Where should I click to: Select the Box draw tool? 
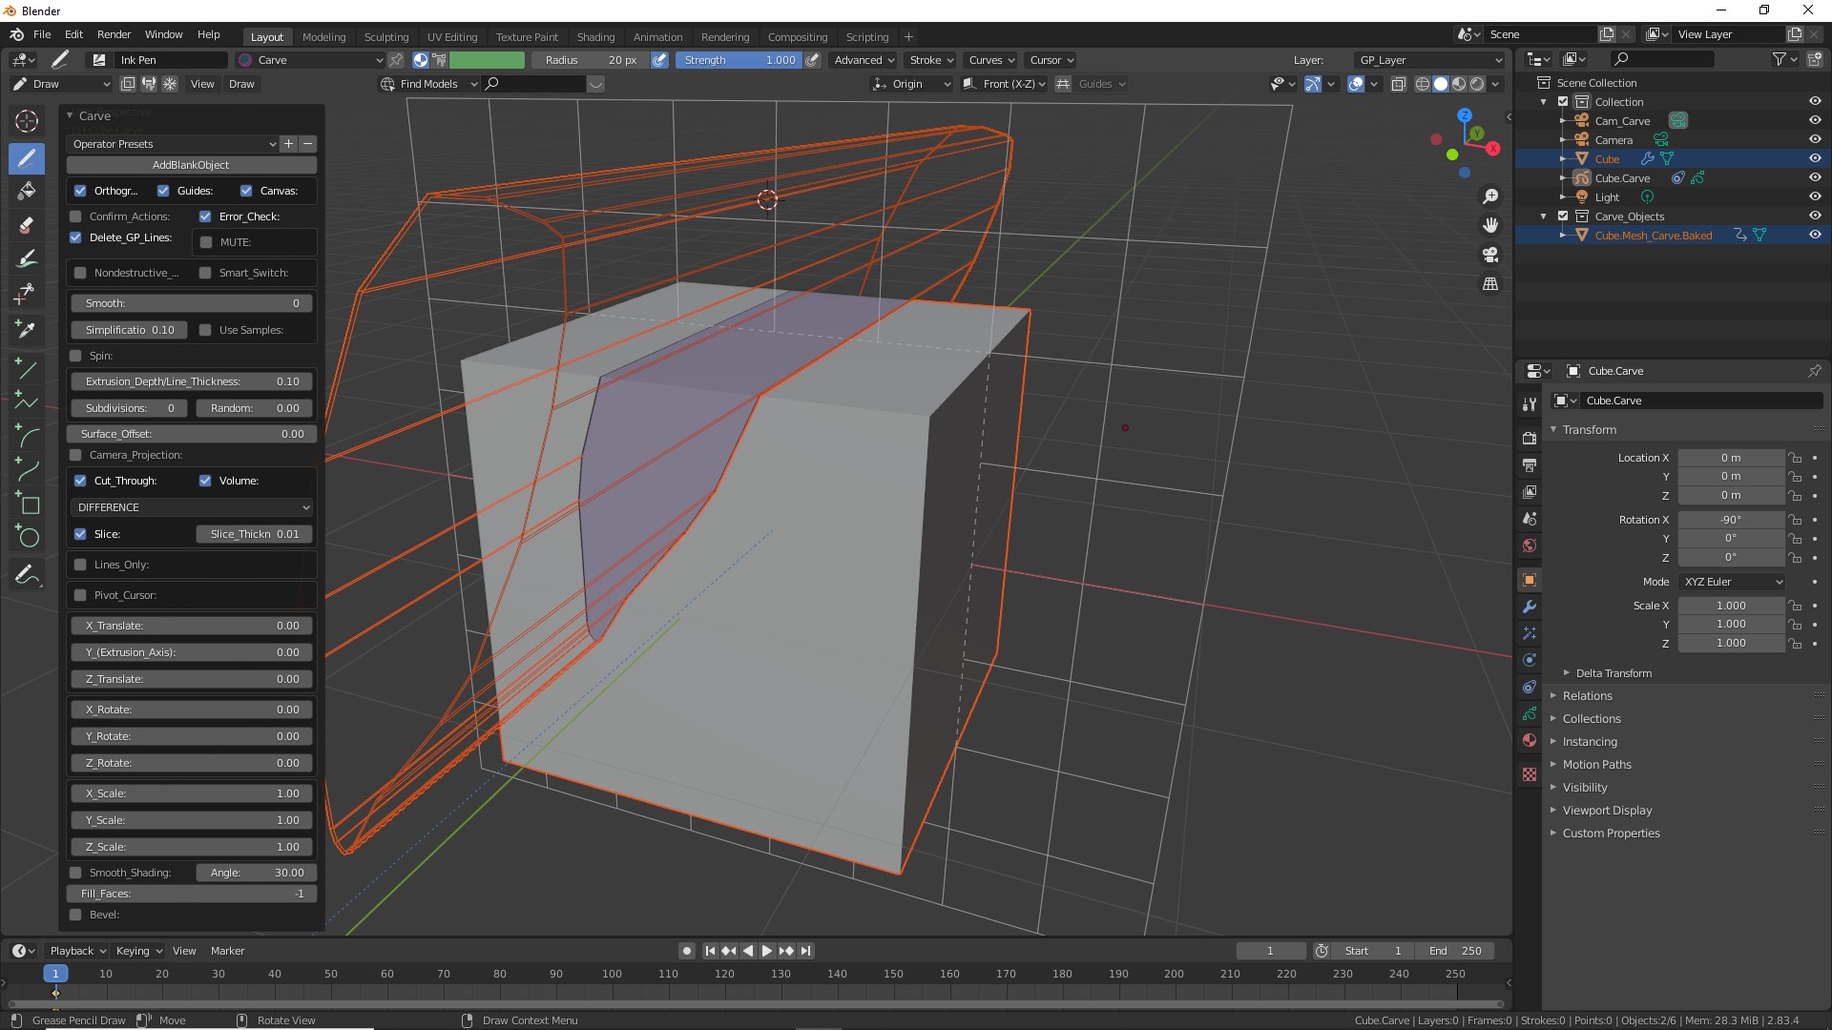[x=27, y=504]
